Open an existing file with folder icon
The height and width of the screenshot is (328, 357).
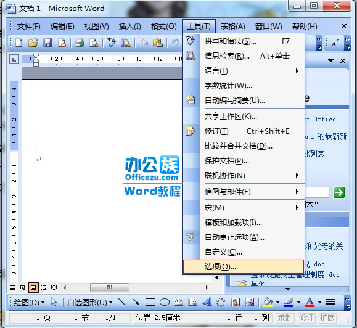point(33,43)
